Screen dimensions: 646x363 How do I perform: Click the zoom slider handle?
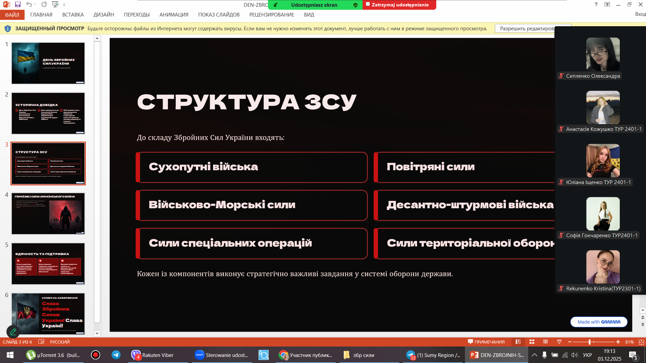(589, 342)
